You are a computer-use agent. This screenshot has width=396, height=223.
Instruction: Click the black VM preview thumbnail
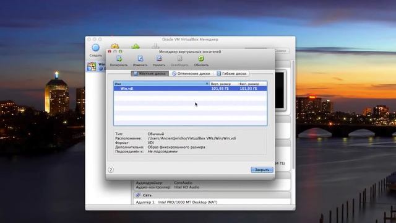280,90
